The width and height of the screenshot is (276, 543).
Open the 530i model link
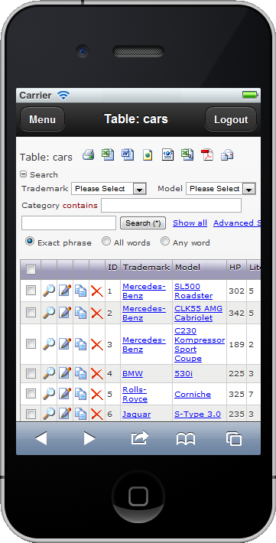183,374
